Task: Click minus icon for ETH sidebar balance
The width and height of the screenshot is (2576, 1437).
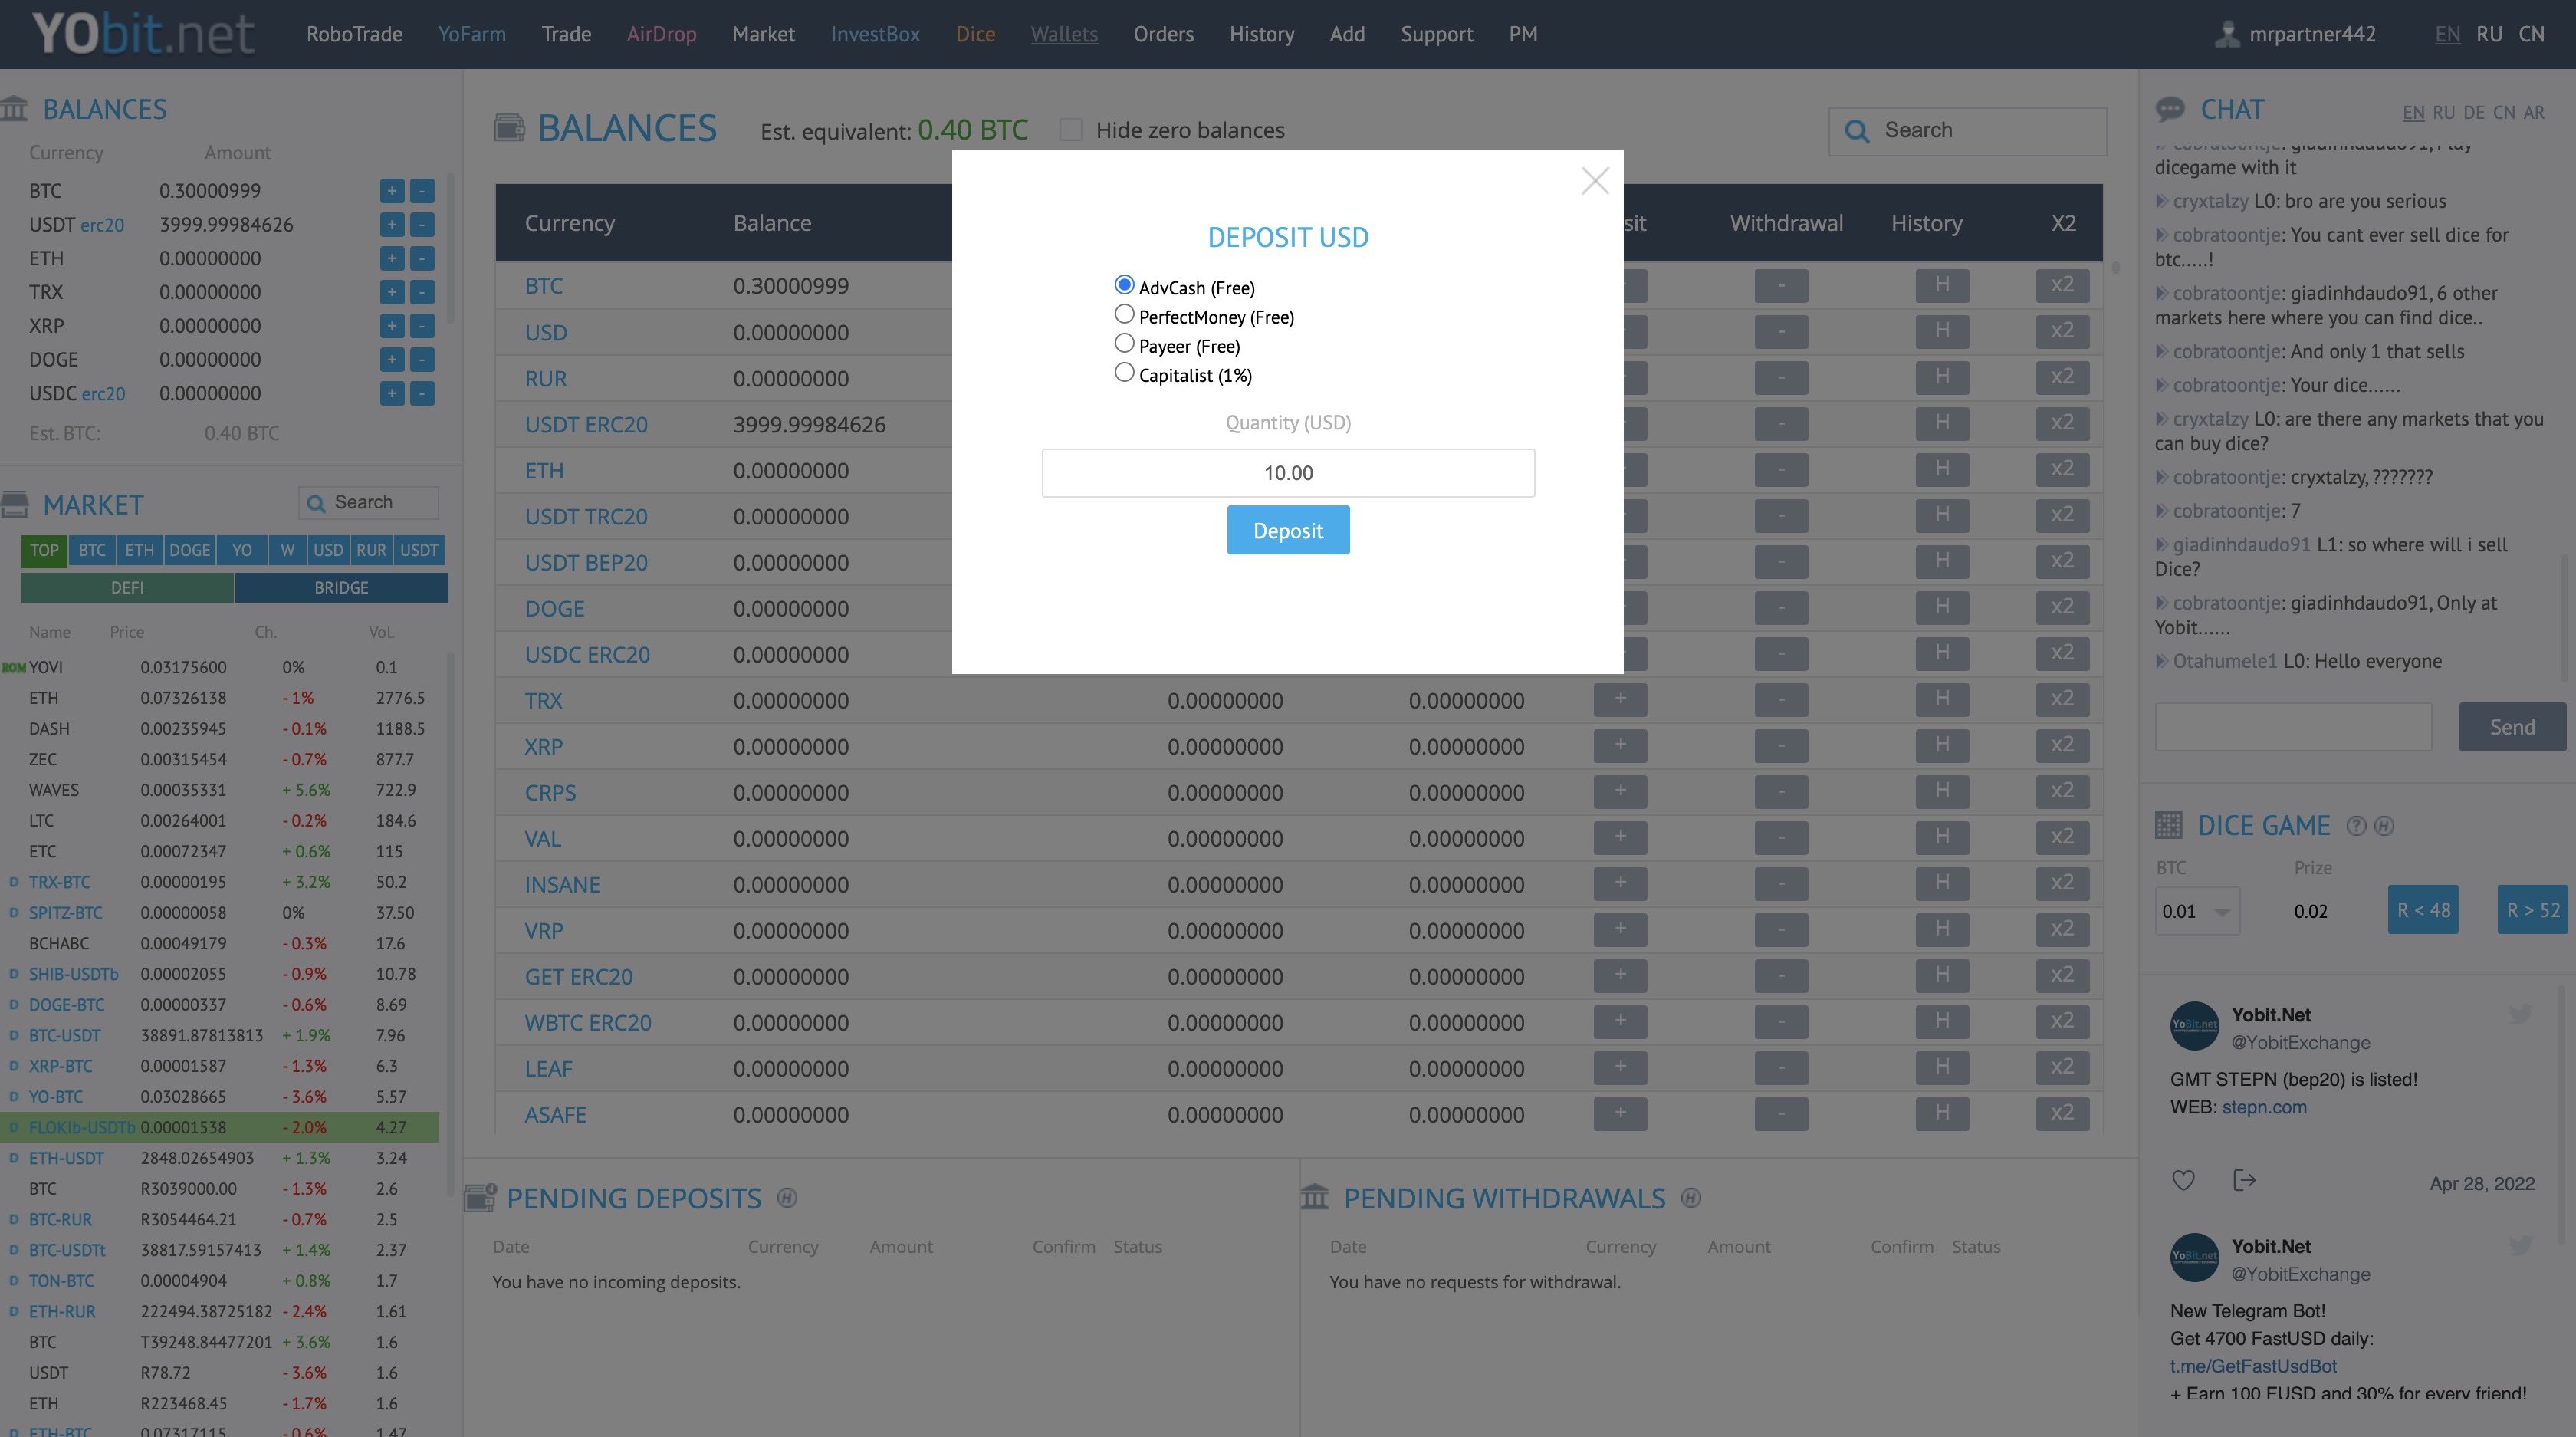Action: (422, 259)
